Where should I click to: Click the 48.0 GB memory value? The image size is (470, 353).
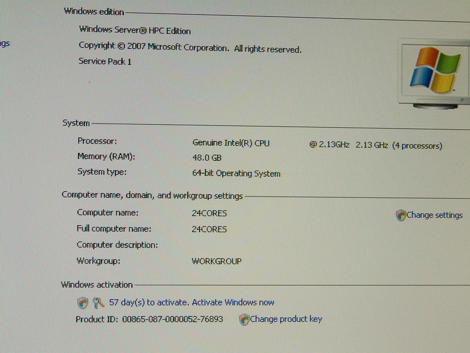(x=207, y=158)
